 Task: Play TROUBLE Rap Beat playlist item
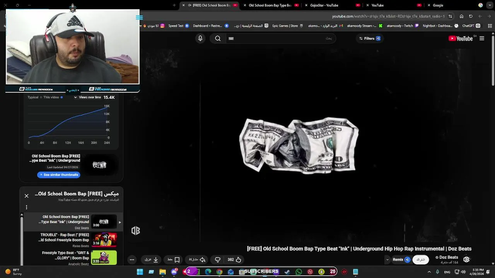click(72, 240)
